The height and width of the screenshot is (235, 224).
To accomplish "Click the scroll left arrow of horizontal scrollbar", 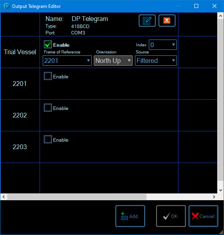I will point(4,197).
